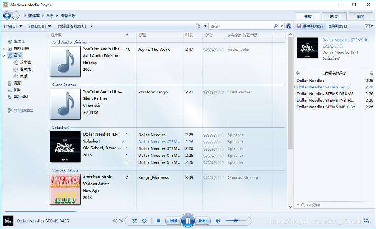Open the arrow next to 创建播放列表
Screen dimensions: 376x229
[x=92, y=26]
